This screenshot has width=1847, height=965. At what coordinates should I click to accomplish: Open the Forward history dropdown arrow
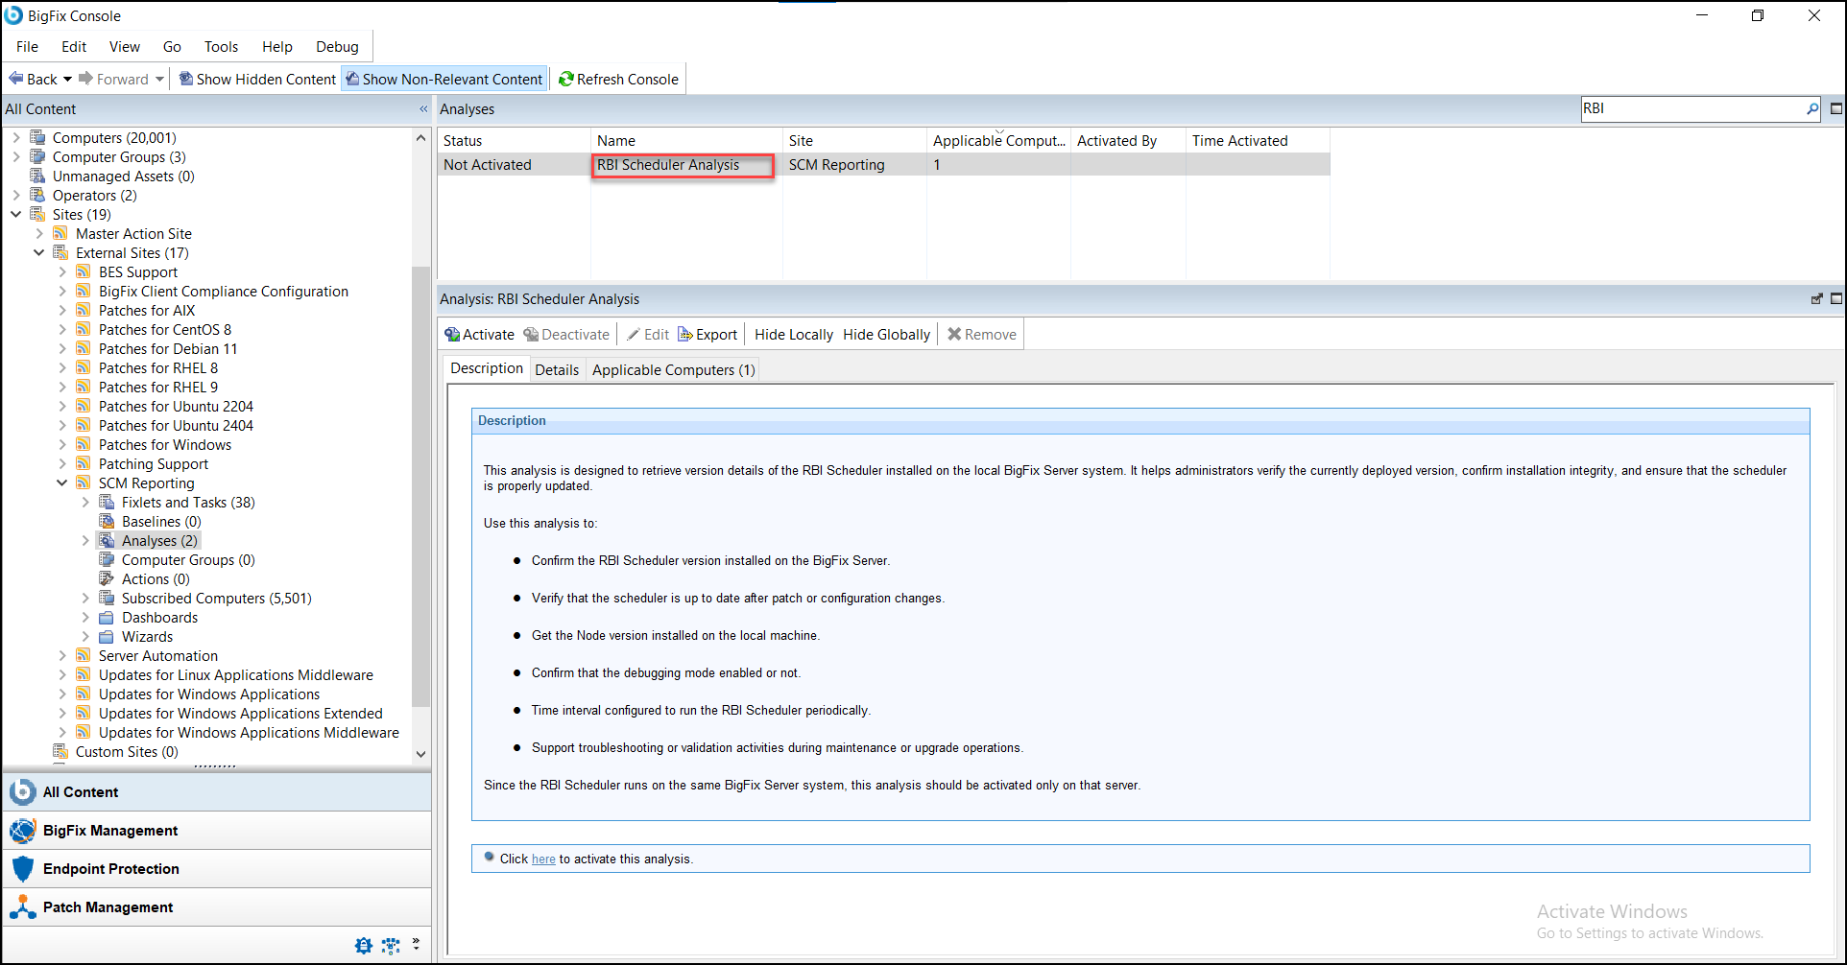pos(159,80)
